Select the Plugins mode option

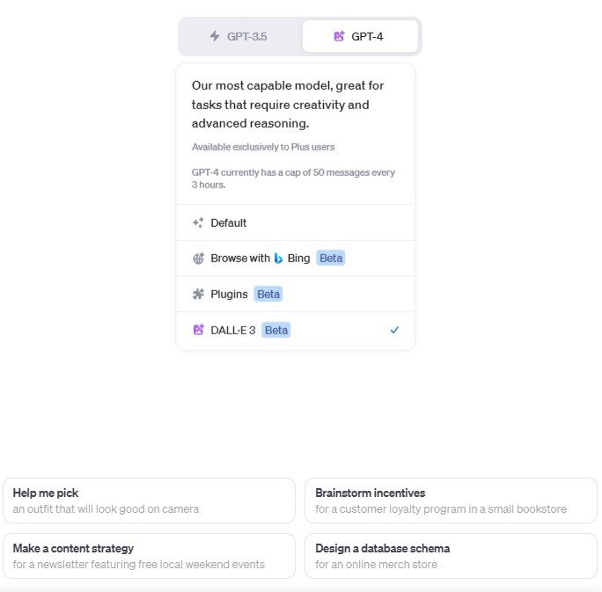click(x=229, y=294)
